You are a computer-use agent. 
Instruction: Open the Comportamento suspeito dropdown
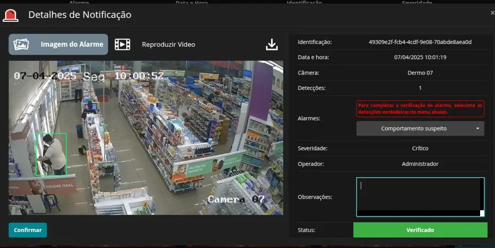420,128
